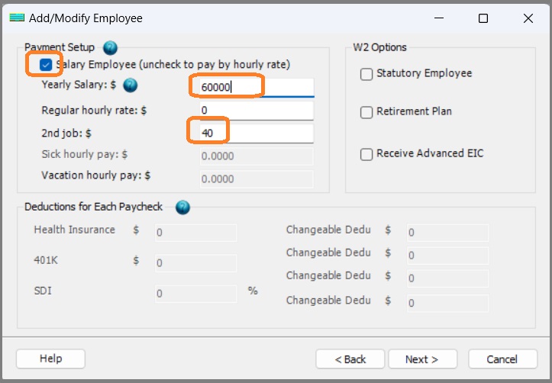Click the Health Insurance deduction field
552x383 pixels.
(x=195, y=233)
